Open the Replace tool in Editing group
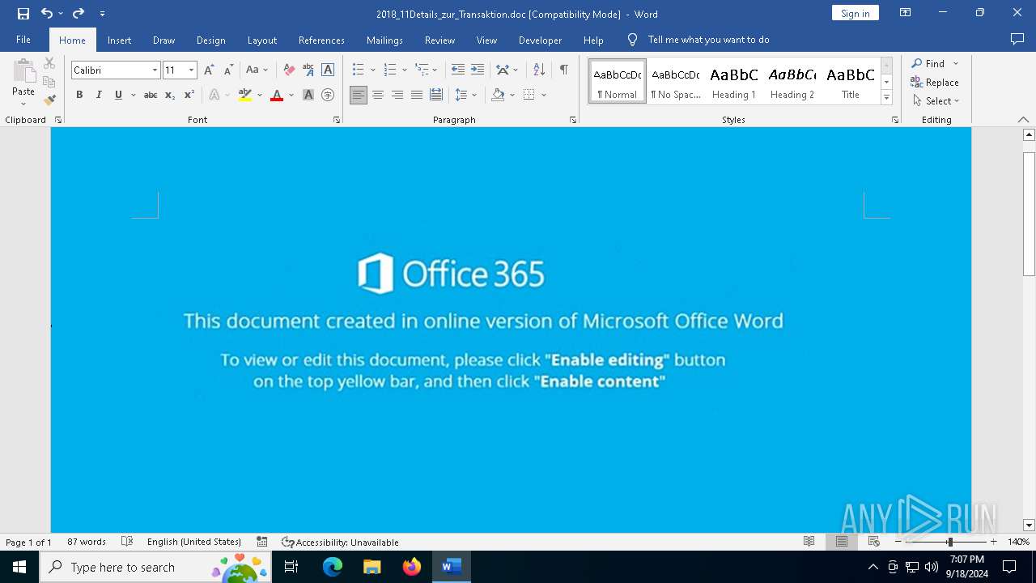This screenshot has height=583, width=1036. tap(935, 82)
